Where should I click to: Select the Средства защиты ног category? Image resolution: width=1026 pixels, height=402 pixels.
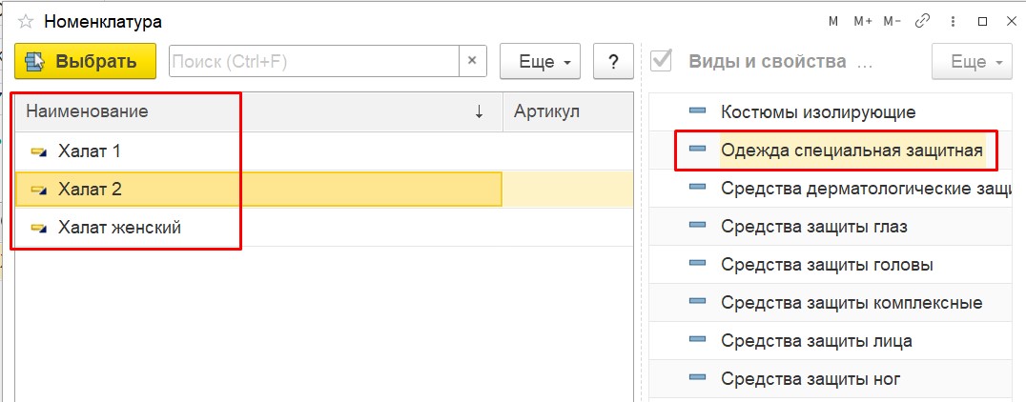(x=811, y=378)
